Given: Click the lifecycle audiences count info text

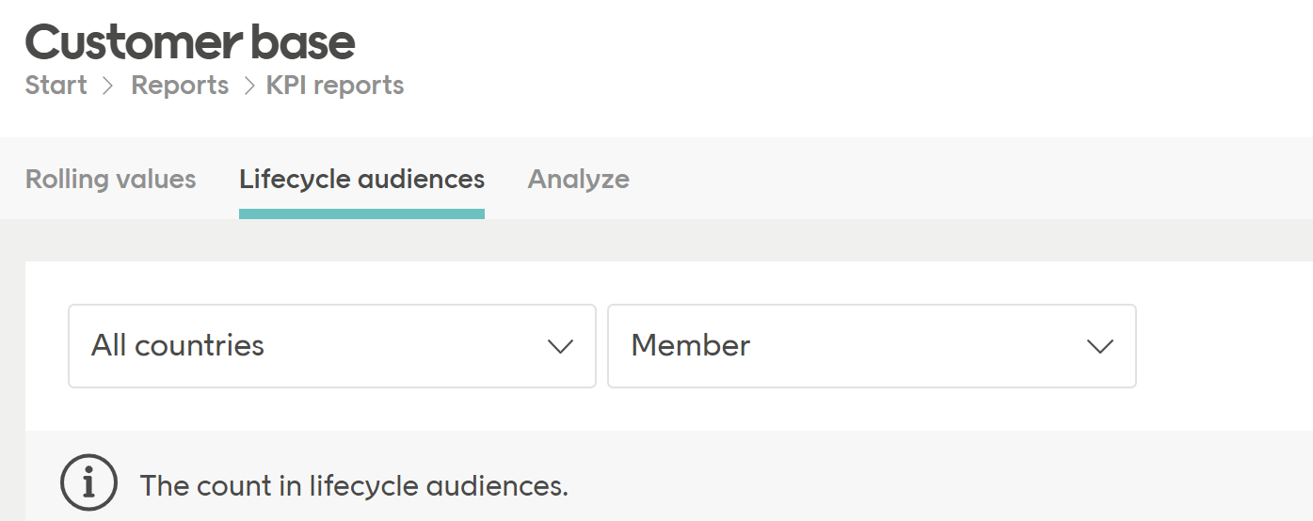Looking at the screenshot, I should (x=354, y=485).
